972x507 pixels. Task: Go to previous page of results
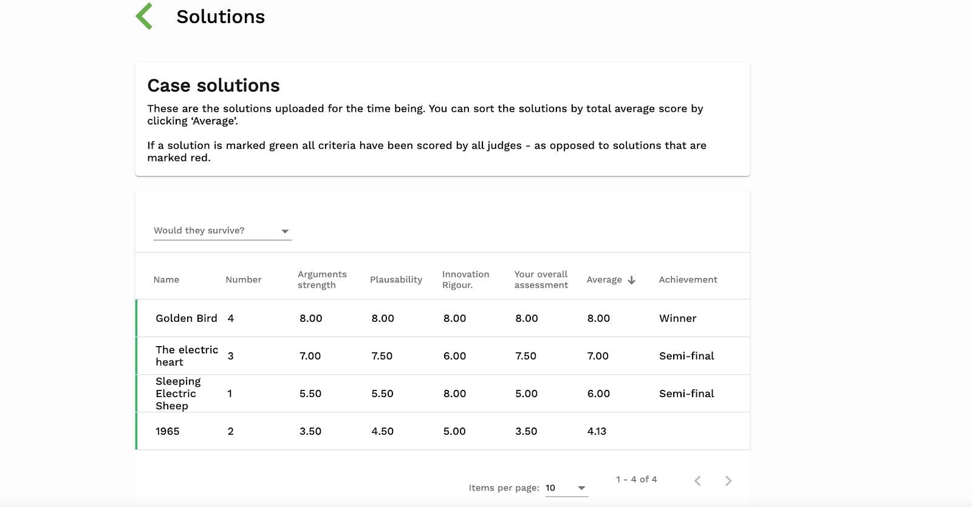click(697, 481)
